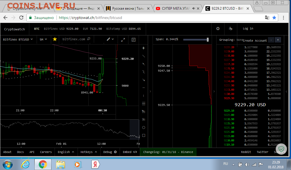Open the Docs link
291x170 pixels.
pos(20,152)
